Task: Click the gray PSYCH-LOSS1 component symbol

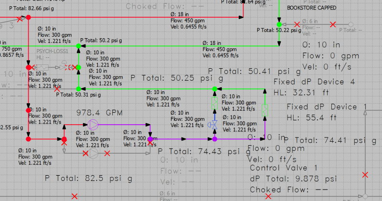Action: pyautogui.click(x=42, y=67)
